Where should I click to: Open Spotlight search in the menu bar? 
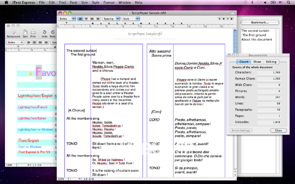[288, 2]
